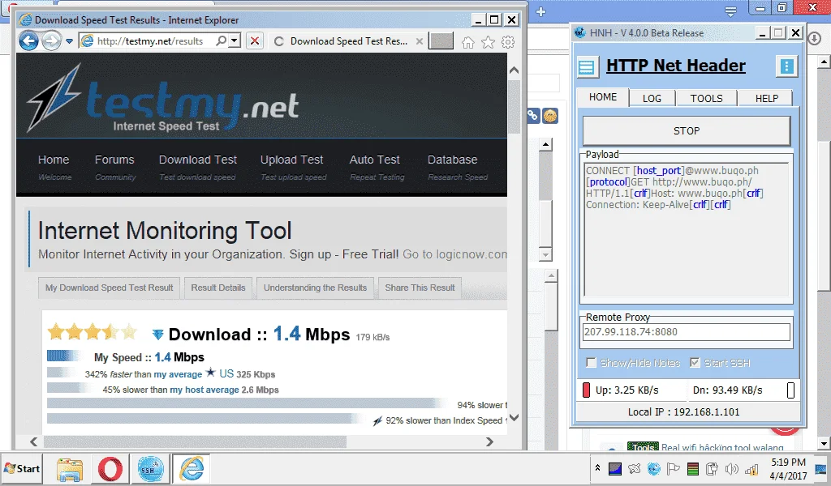Click the HTTP Net Header title link
831x486 pixels.
(x=676, y=66)
